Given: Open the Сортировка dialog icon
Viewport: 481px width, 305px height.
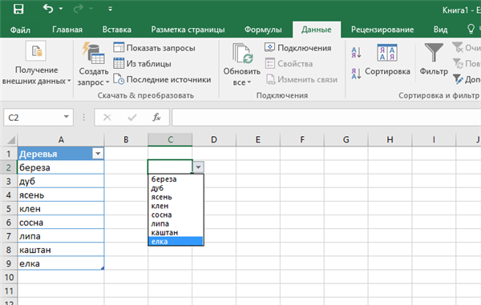Looking at the screenshot, I should coord(387,53).
